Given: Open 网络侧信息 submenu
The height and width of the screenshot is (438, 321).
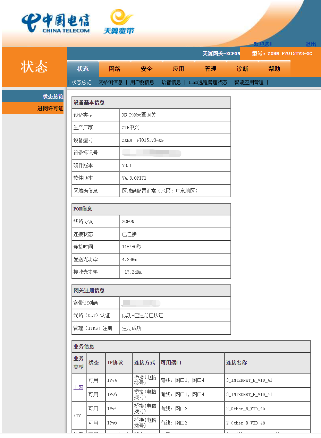Looking at the screenshot, I should (x=111, y=82).
